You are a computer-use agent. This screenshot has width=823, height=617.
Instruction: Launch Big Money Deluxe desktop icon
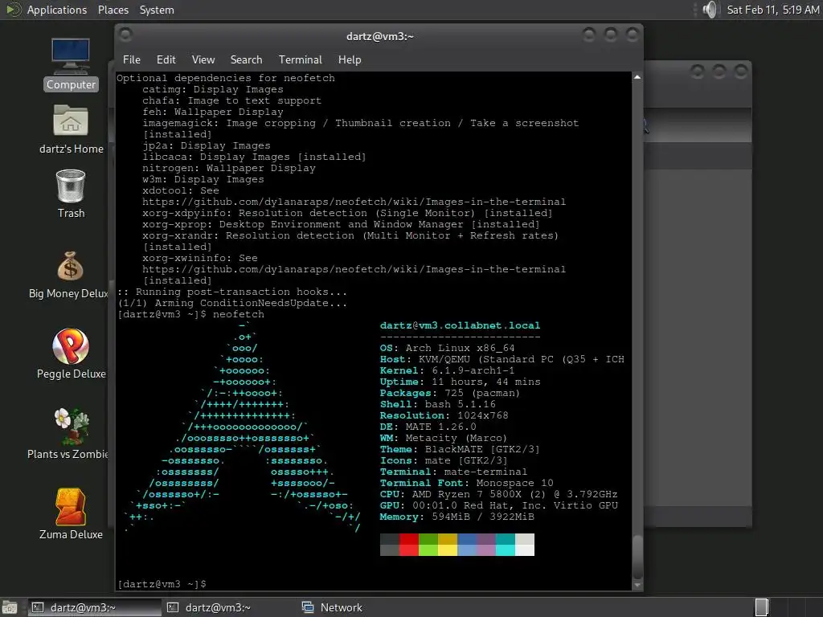pos(68,275)
